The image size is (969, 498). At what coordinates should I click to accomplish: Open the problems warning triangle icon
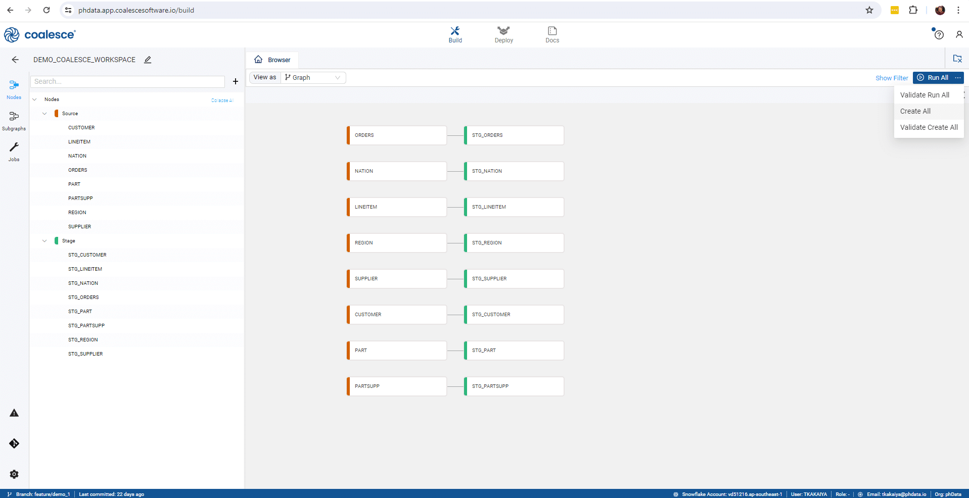(x=14, y=413)
